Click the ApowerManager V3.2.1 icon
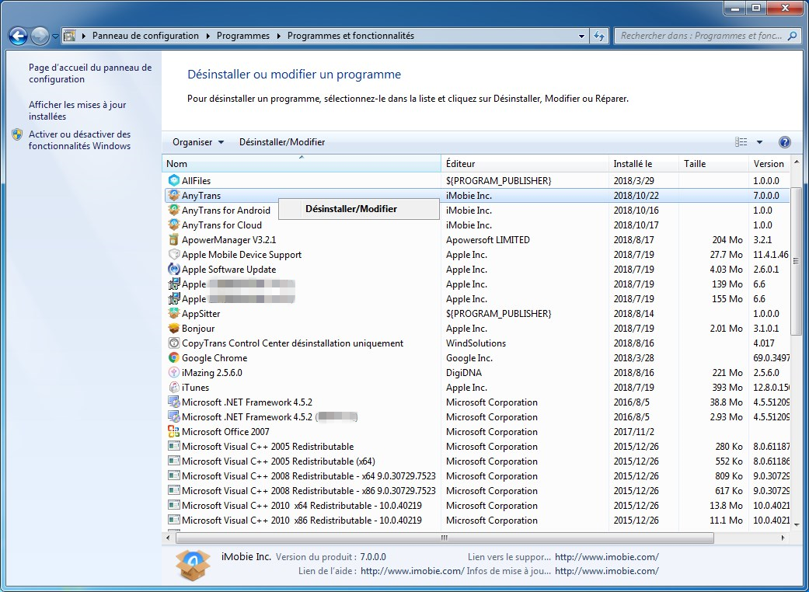This screenshot has width=809, height=592. point(174,240)
